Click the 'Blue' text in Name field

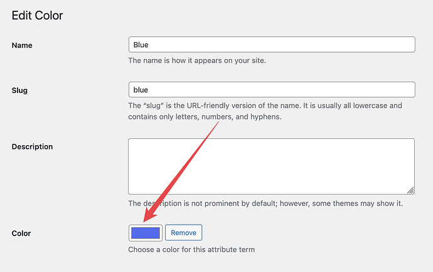tap(141, 45)
